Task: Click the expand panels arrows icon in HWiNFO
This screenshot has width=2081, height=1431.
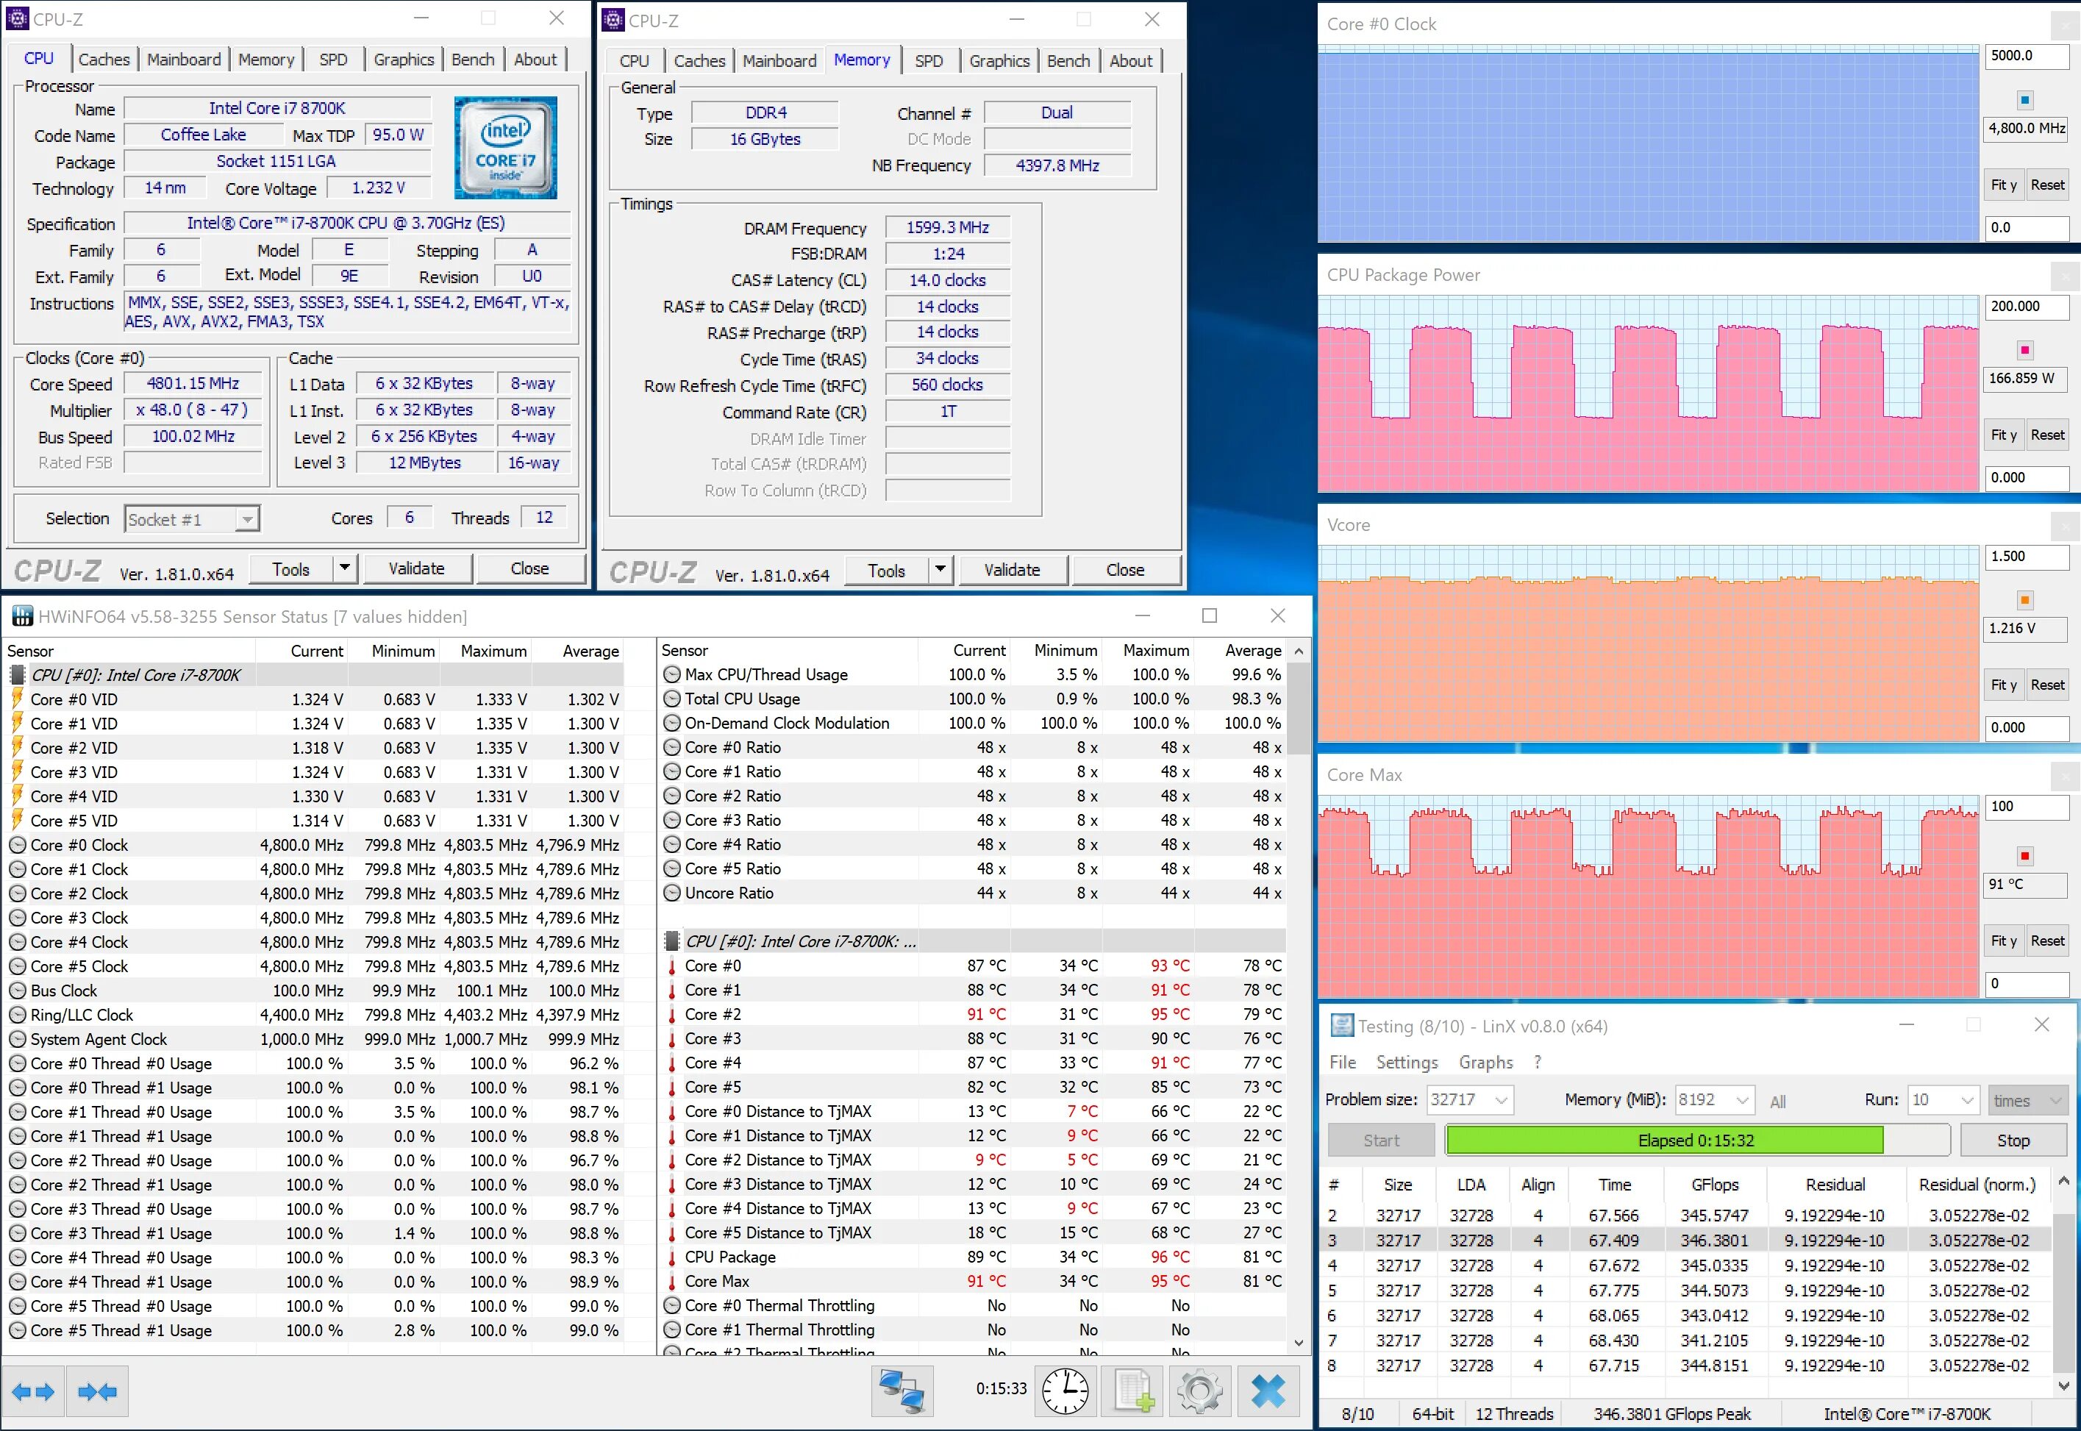Action: [33, 1391]
